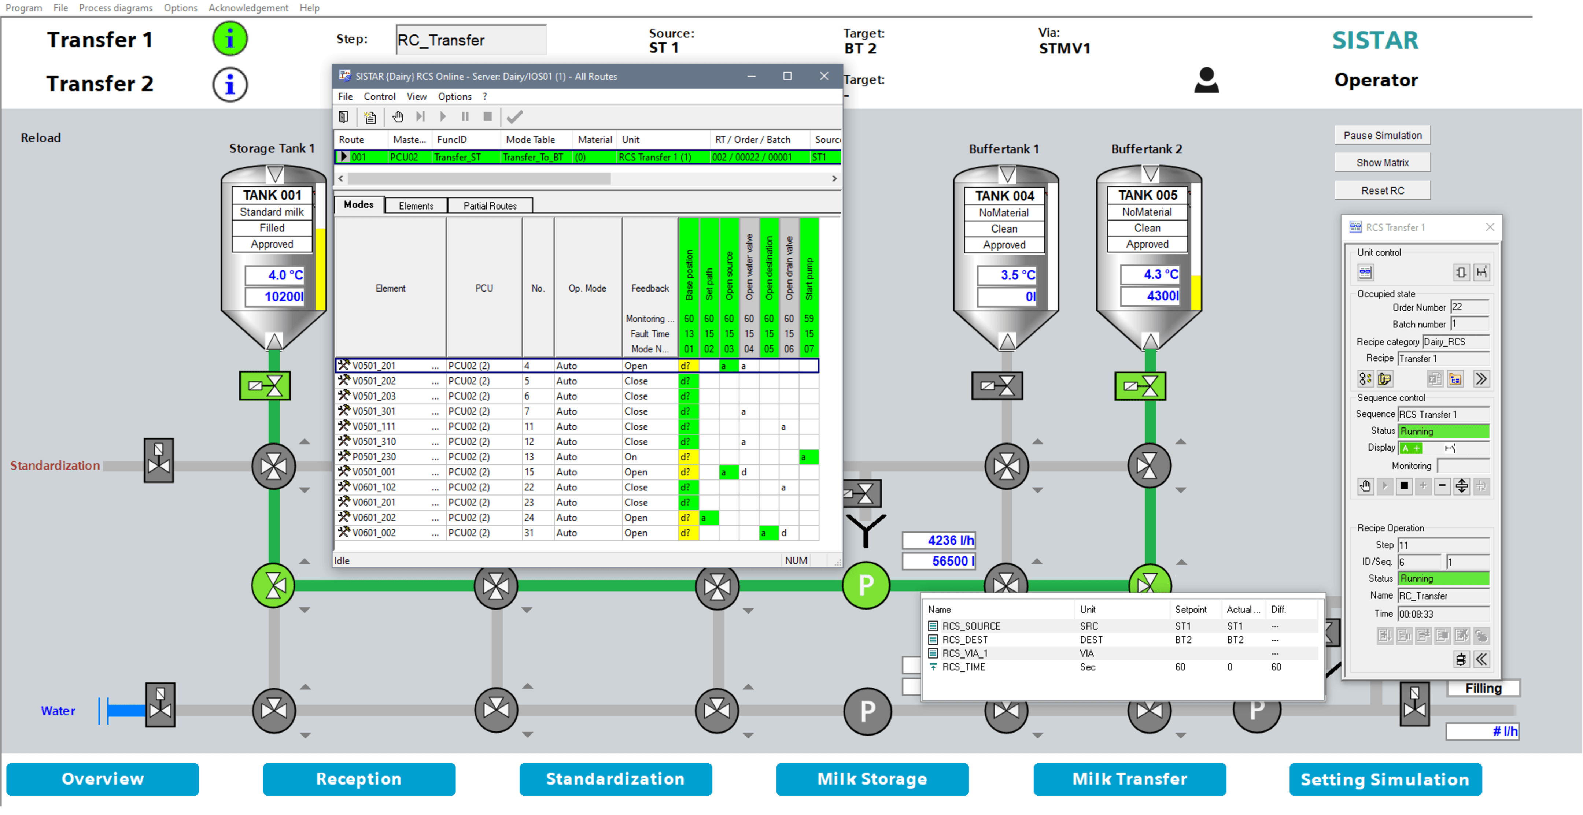This screenshot has width=1583, height=815.
Task: Click the operator user silhouette icon
Action: [1206, 81]
